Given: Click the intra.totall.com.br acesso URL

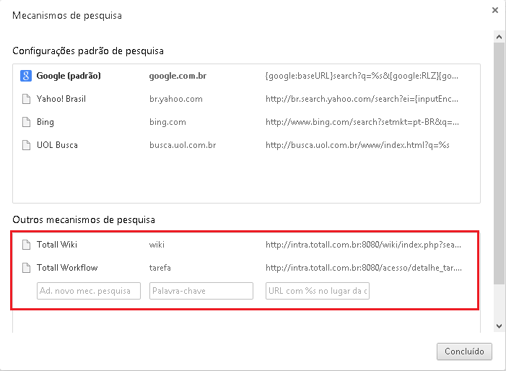Looking at the screenshot, I should (364, 268).
